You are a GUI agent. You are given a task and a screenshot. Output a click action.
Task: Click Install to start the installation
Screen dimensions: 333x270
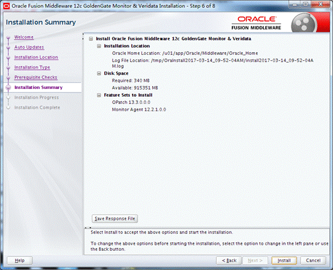pos(284,260)
